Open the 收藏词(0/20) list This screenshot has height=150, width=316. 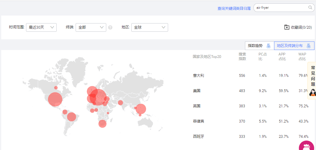[298, 27]
